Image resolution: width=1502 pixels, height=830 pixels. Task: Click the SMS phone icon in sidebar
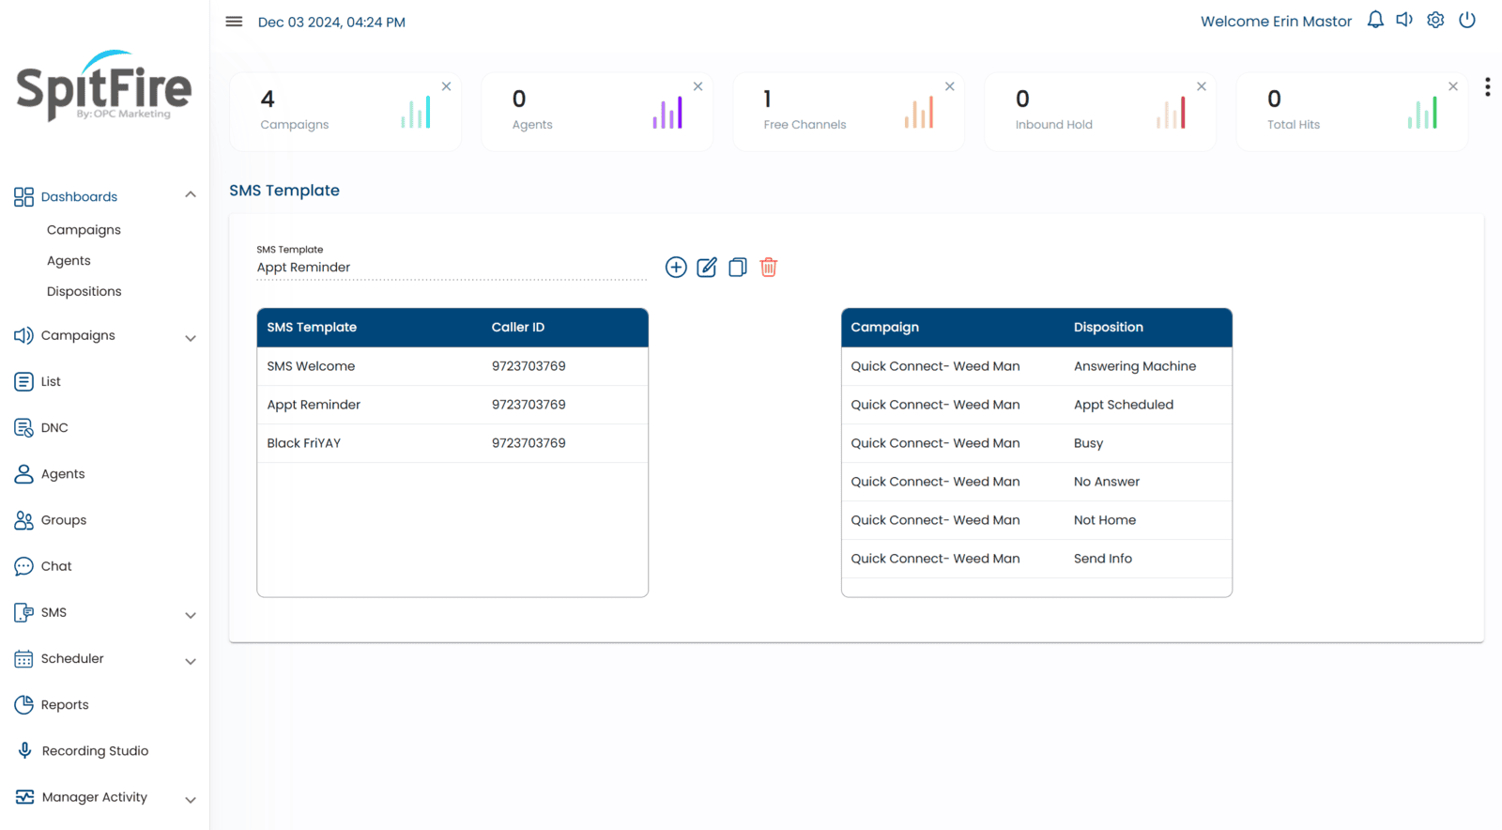(23, 612)
